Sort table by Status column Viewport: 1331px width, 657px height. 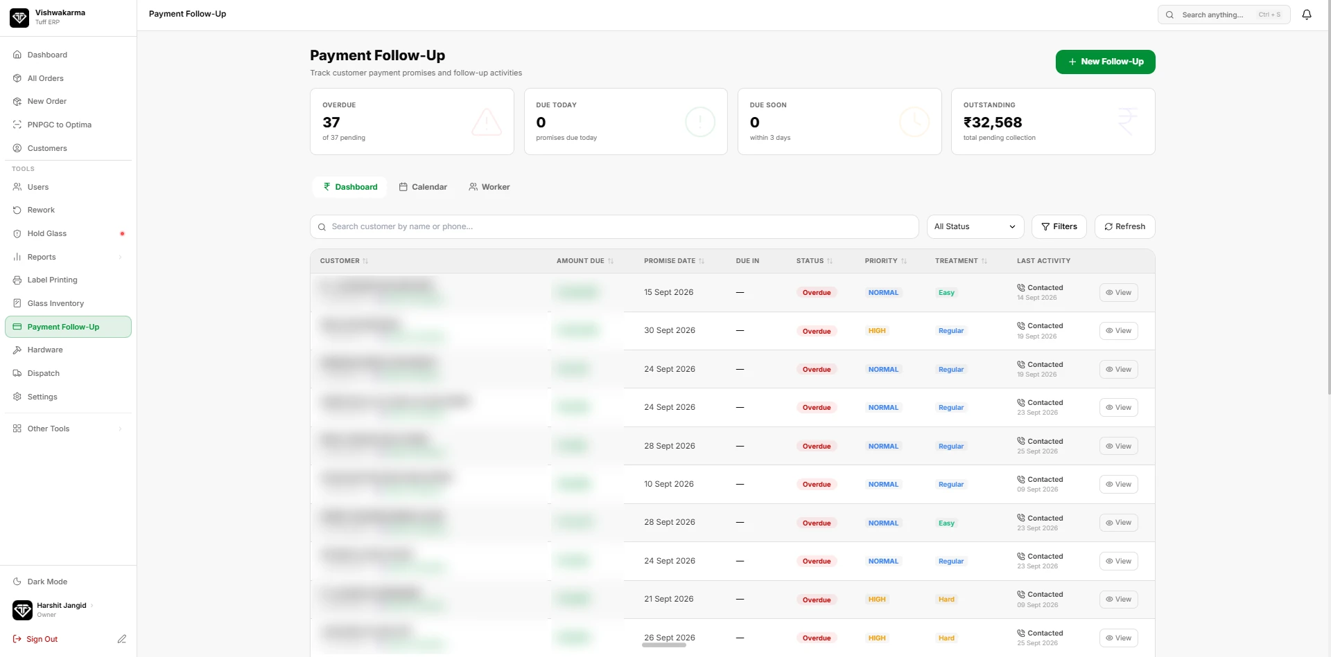(815, 261)
